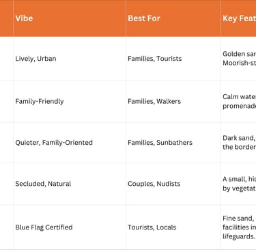
Task: Select the Secluded, Natural cell
Action: (70, 184)
